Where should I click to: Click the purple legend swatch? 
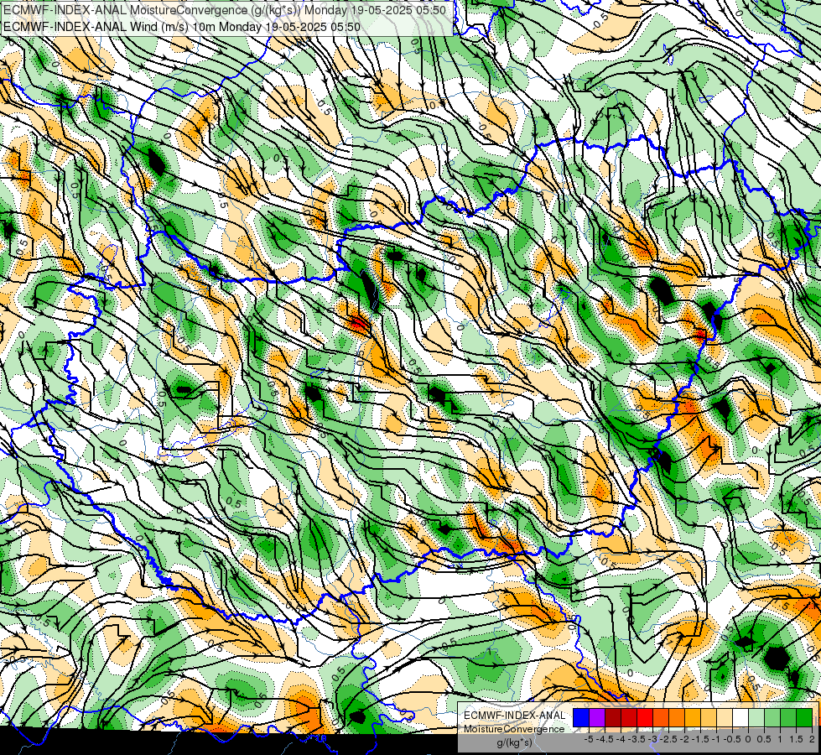pyautogui.click(x=597, y=718)
